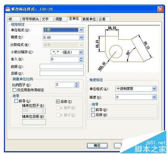
Task: Expand the angular 精度(O) dropdown
Action: coord(154,97)
